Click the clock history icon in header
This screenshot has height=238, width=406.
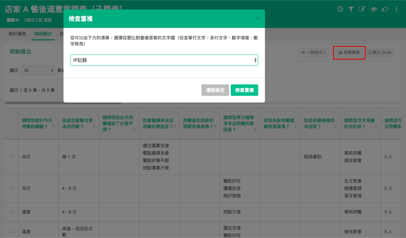pos(340,9)
